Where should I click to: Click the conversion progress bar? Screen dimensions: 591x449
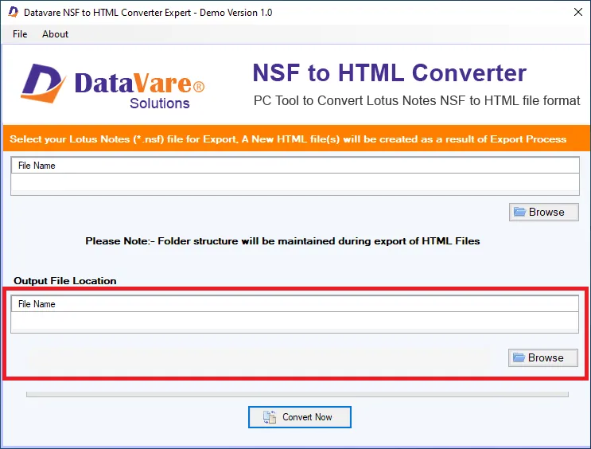[297, 394]
